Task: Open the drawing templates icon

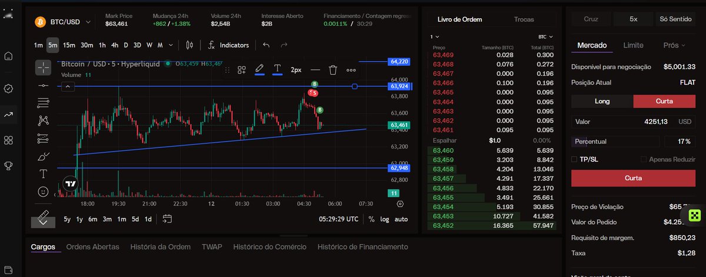Action: click(x=241, y=70)
